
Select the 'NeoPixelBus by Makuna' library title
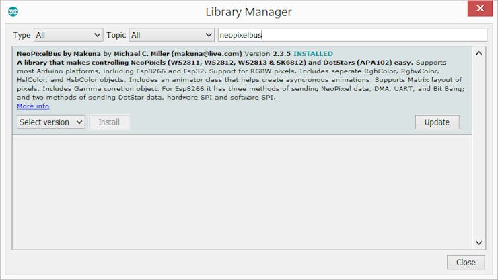click(x=59, y=54)
